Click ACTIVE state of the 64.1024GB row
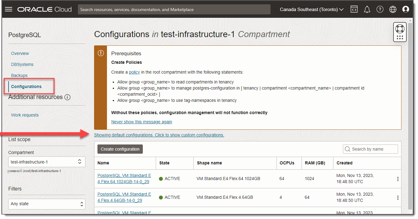The width and height of the screenshot is (418, 219). [x=169, y=179]
